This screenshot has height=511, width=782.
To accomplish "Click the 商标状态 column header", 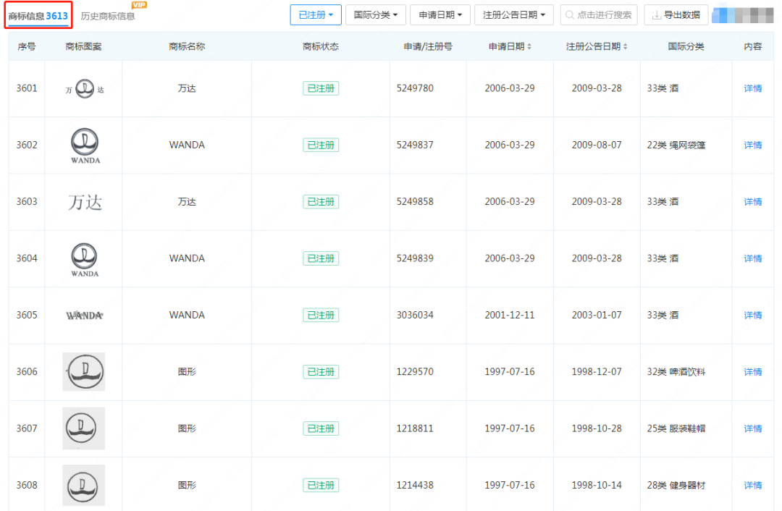I will tap(321, 46).
